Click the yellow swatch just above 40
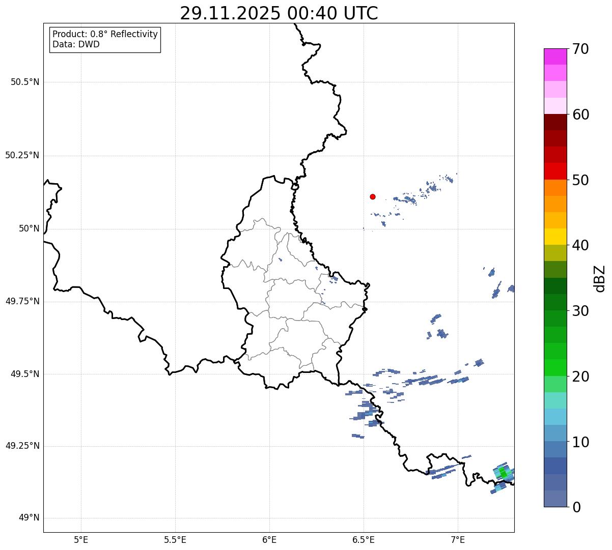This screenshot has height=550, width=612. (555, 237)
